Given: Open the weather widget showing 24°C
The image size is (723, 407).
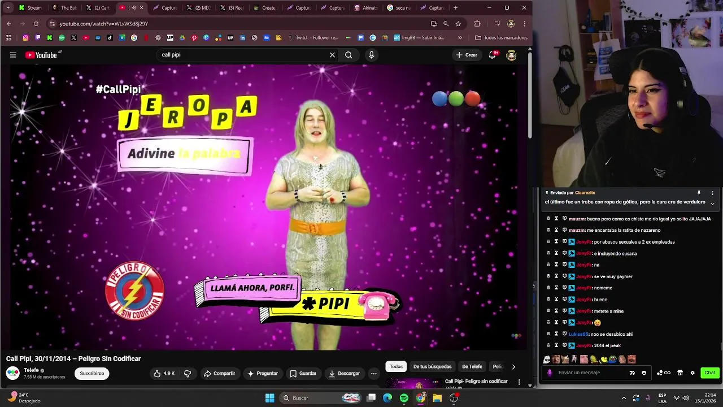Looking at the screenshot, I should click(x=23, y=398).
